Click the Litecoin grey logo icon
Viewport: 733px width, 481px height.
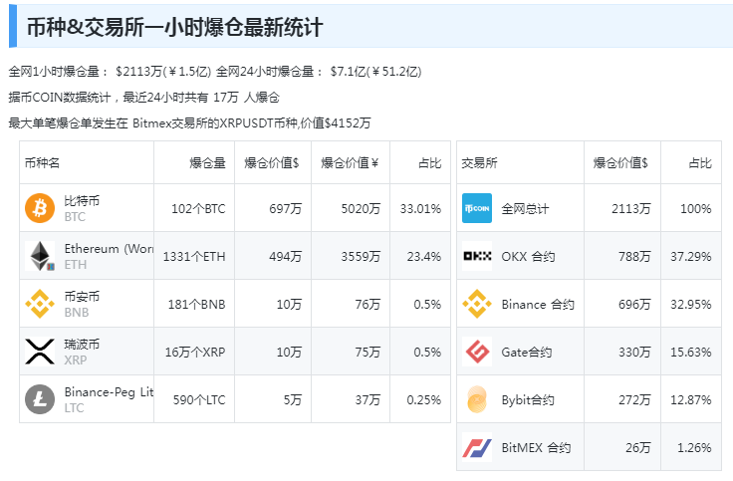(40, 399)
